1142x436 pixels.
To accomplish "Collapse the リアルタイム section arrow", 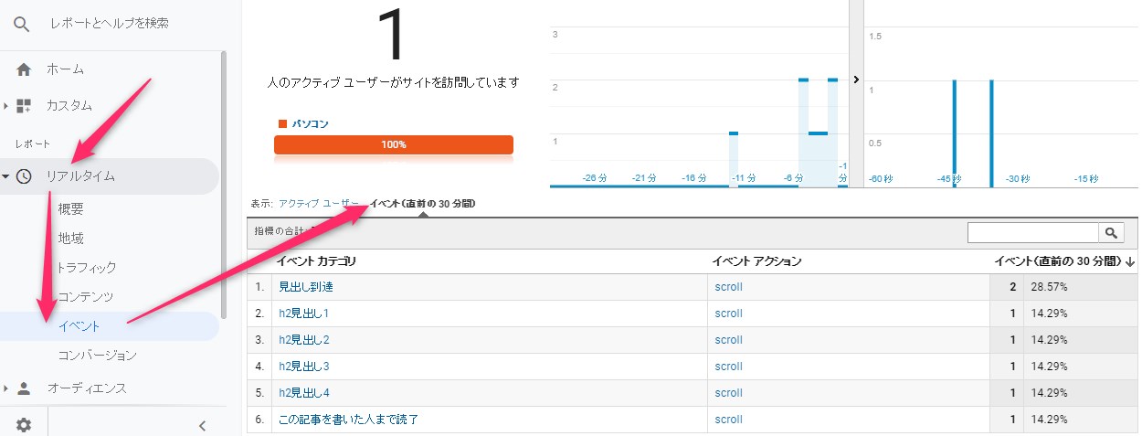I will pos(6,176).
